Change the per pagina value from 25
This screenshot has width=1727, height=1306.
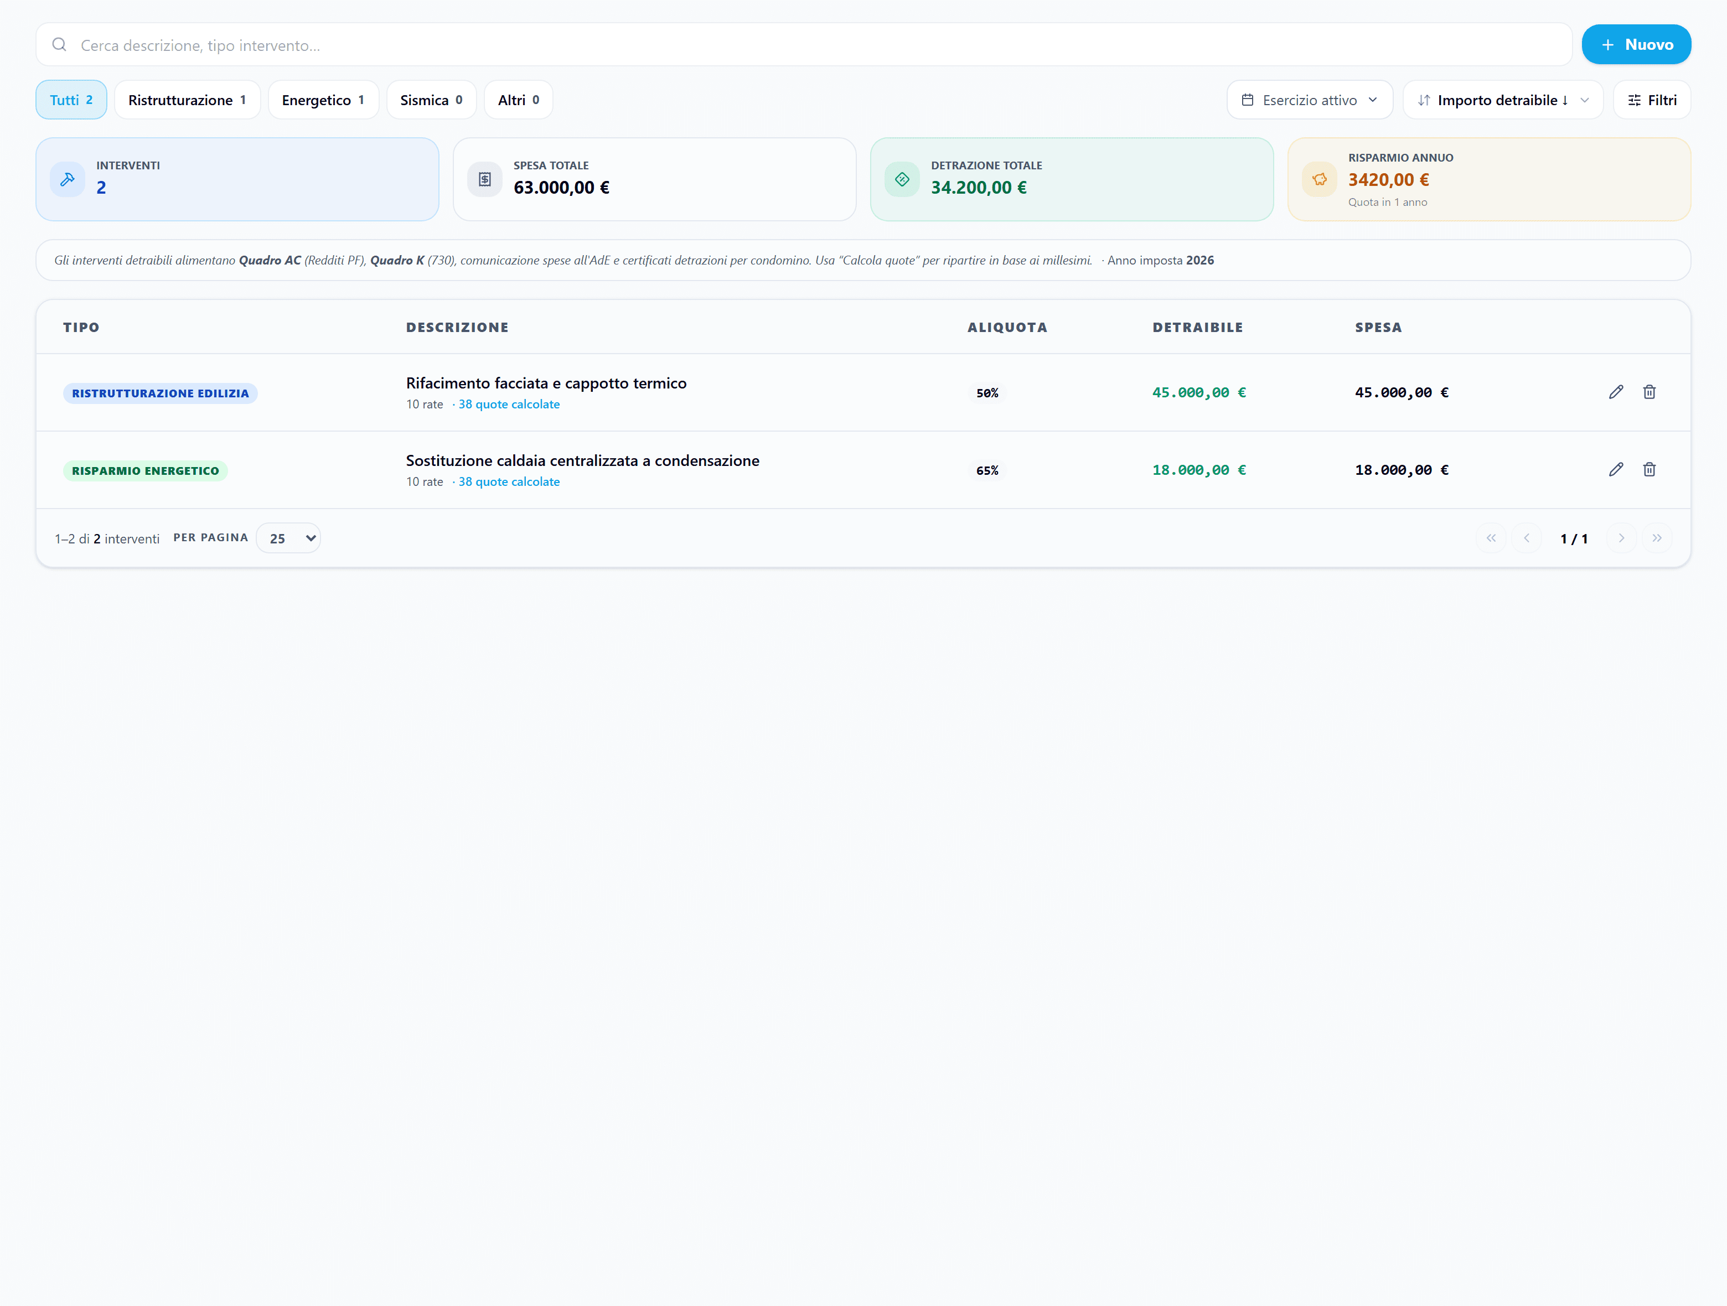[x=288, y=538]
